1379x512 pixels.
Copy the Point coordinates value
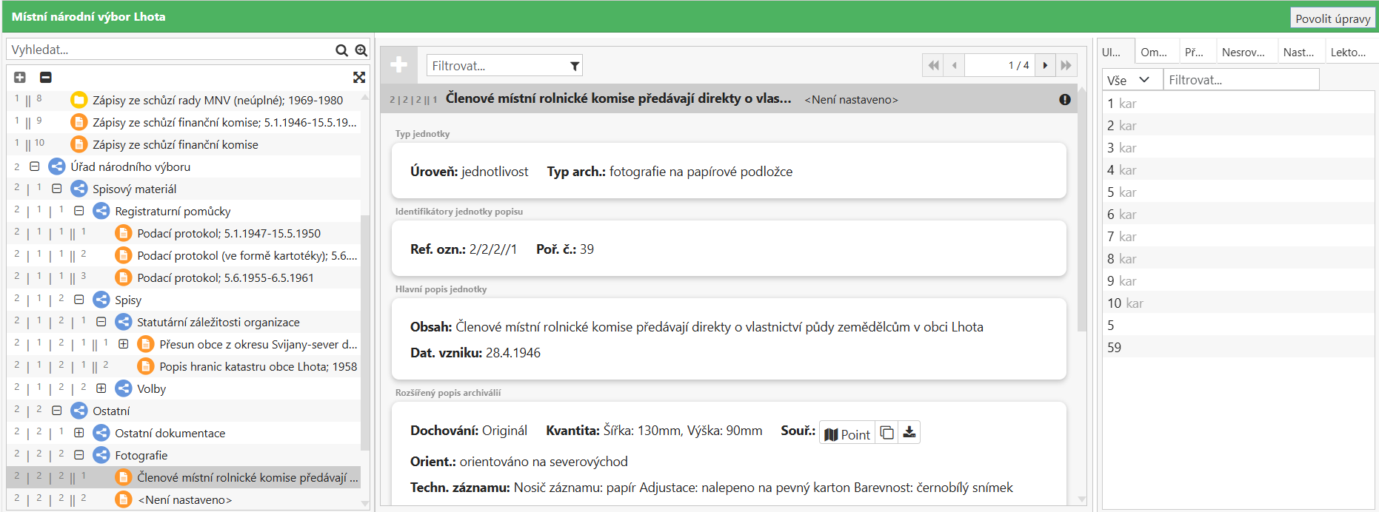tap(886, 432)
